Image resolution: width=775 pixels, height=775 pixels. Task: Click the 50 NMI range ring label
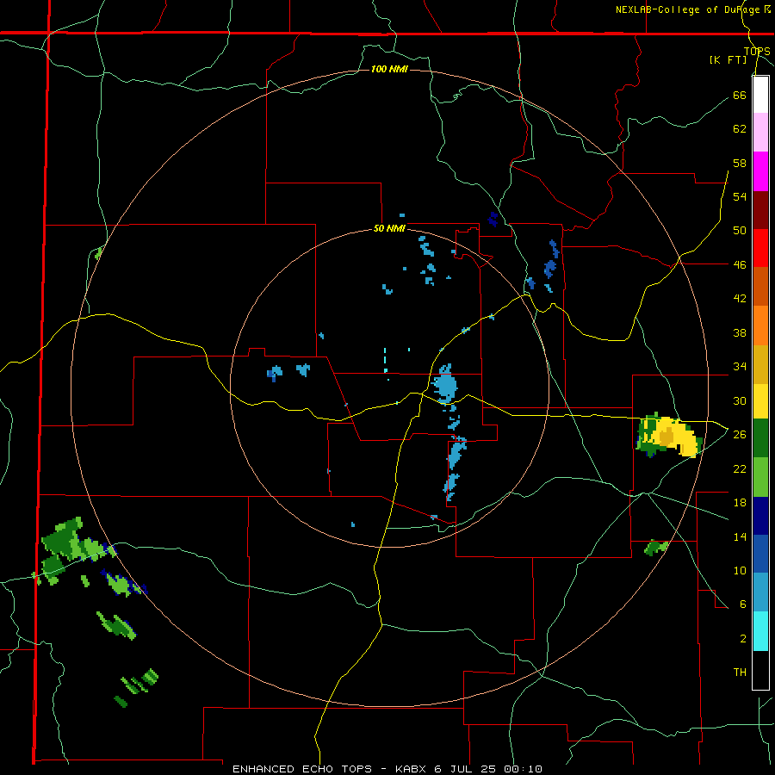pyautogui.click(x=389, y=228)
